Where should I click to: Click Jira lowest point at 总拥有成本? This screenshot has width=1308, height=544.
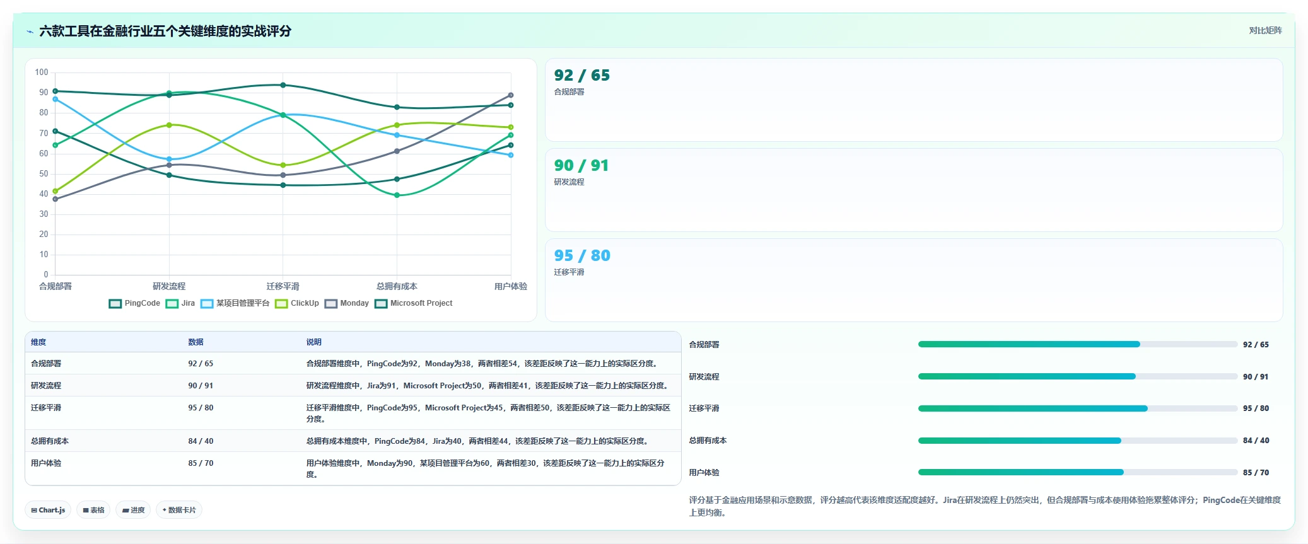(397, 195)
